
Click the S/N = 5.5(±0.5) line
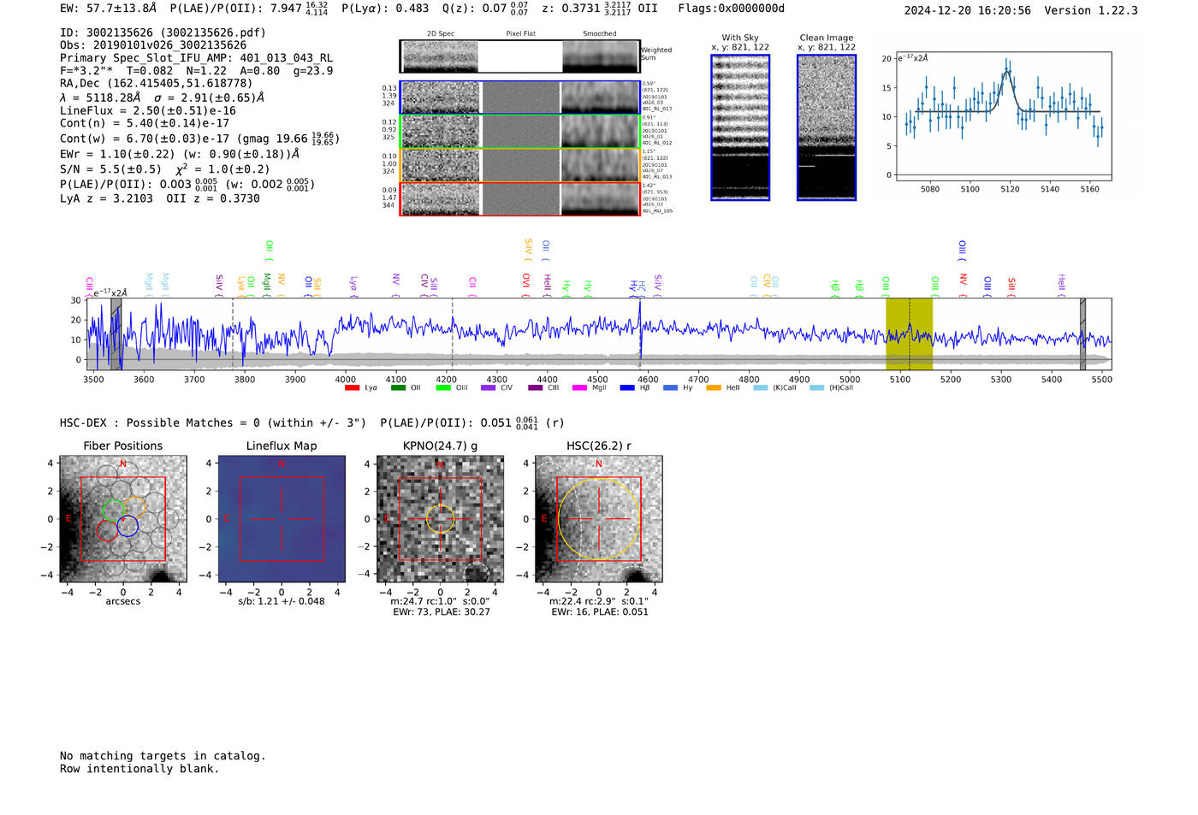pyautogui.click(x=165, y=169)
